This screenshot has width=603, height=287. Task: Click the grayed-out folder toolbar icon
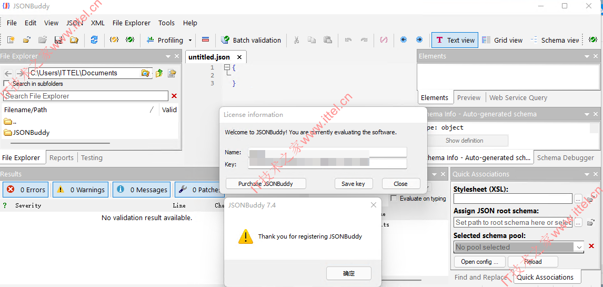tap(42, 40)
